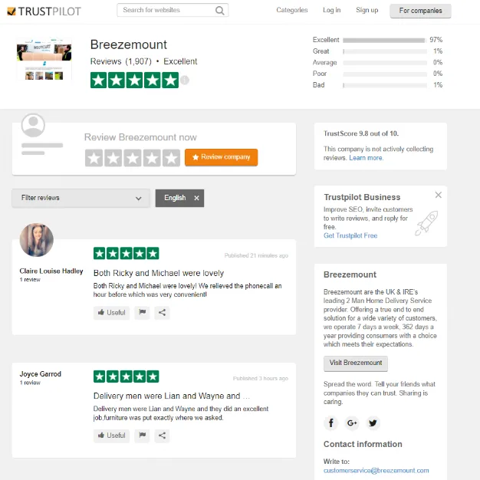Click the Visit Breezemount button
The width and height of the screenshot is (480, 480).
point(356,363)
